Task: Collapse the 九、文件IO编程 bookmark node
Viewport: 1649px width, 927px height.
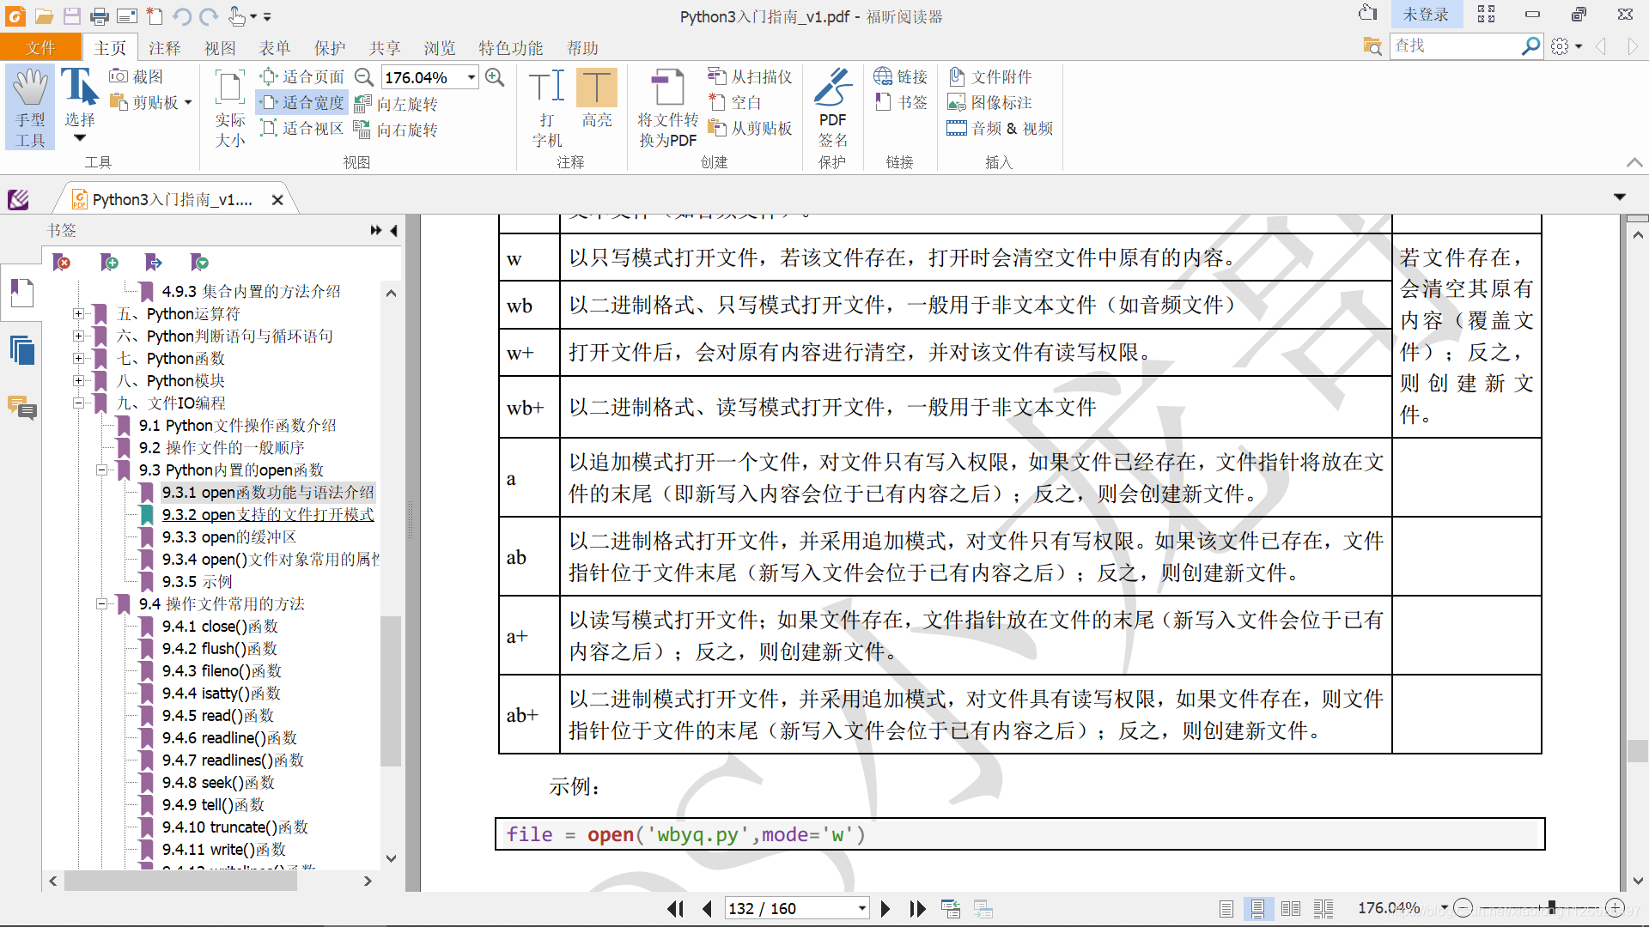Action: pos(78,403)
